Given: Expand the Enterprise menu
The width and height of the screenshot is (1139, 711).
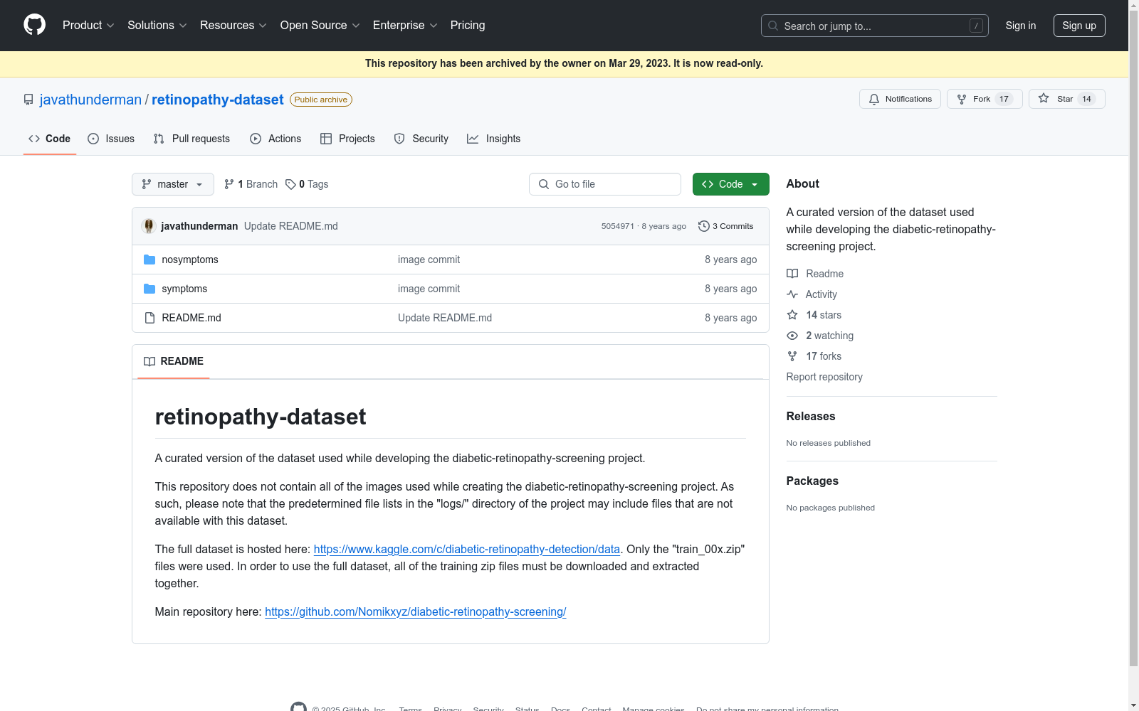Looking at the screenshot, I should click(x=405, y=26).
